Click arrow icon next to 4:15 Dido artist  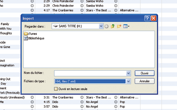point(82,102)
